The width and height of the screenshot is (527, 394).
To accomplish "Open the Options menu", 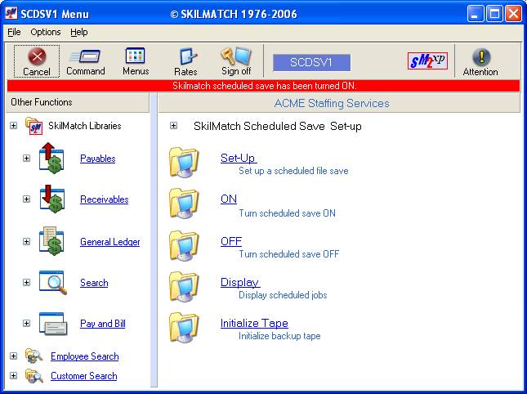I will tap(46, 32).
